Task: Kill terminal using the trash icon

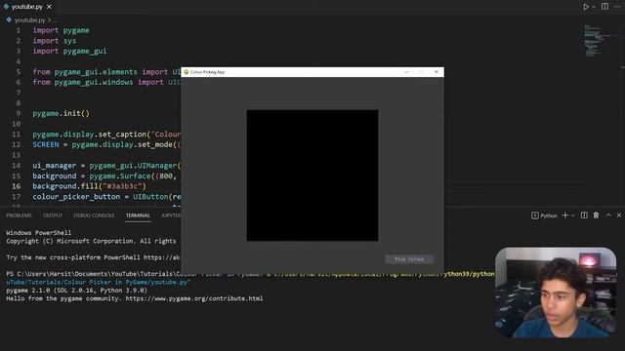Action: coord(596,215)
